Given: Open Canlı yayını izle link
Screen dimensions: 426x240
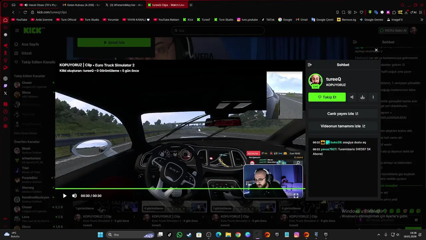Looking at the screenshot, I should tap(343, 114).
